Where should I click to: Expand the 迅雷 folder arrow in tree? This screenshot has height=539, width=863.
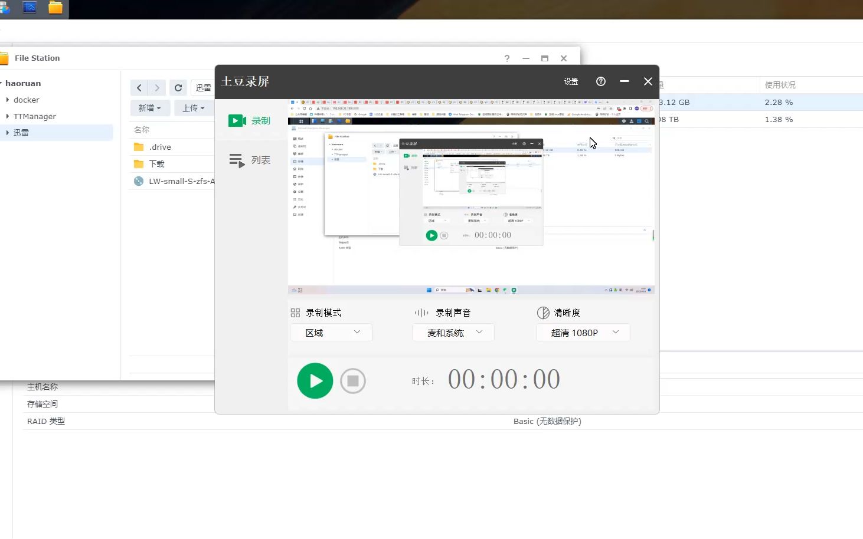7,133
